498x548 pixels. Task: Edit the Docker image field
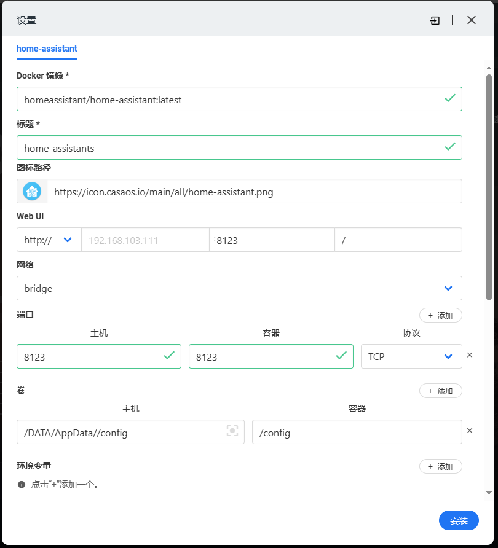(239, 100)
